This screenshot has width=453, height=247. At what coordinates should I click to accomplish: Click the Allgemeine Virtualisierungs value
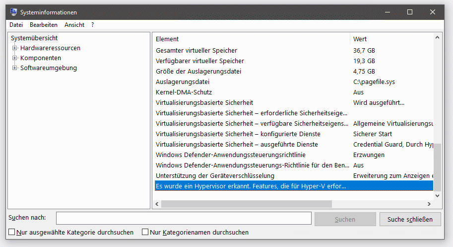pos(393,123)
